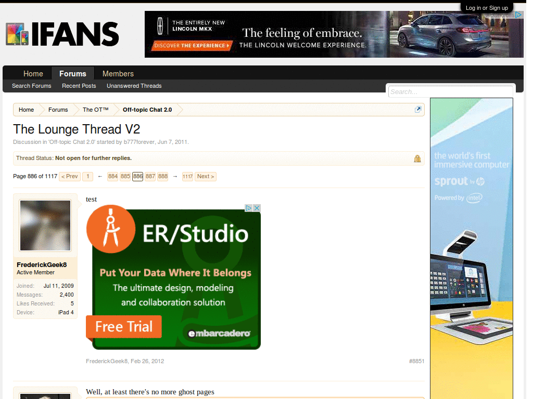Click Recent Posts sub-menu link
Viewport: 533px width, 399px height.
[x=79, y=86]
